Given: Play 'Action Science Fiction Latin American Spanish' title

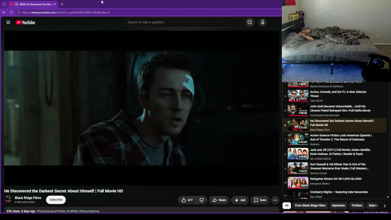Looking at the screenshot, I should tap(341, 137).
